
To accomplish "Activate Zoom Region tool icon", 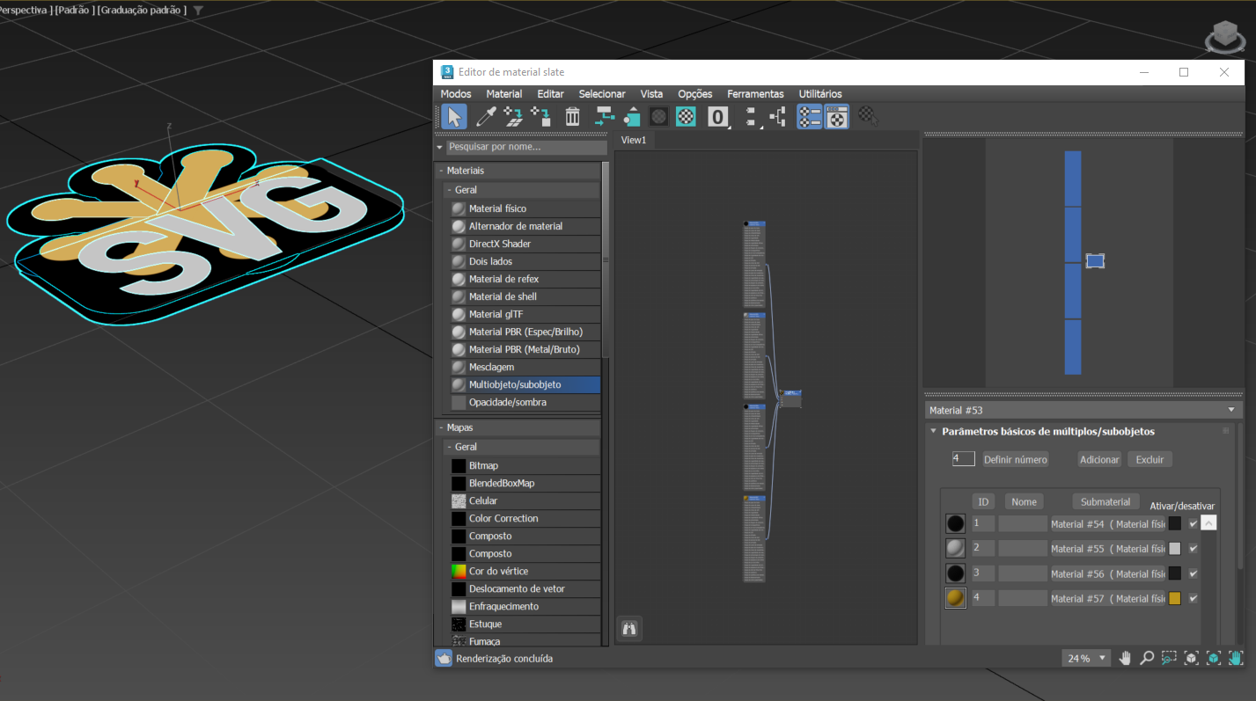I will click(1169, 658).
